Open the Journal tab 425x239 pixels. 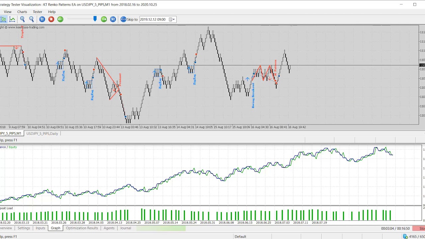coord(126,228)
